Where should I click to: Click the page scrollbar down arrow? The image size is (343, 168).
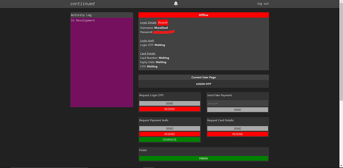pyautogui.click(x=341, y=166)
